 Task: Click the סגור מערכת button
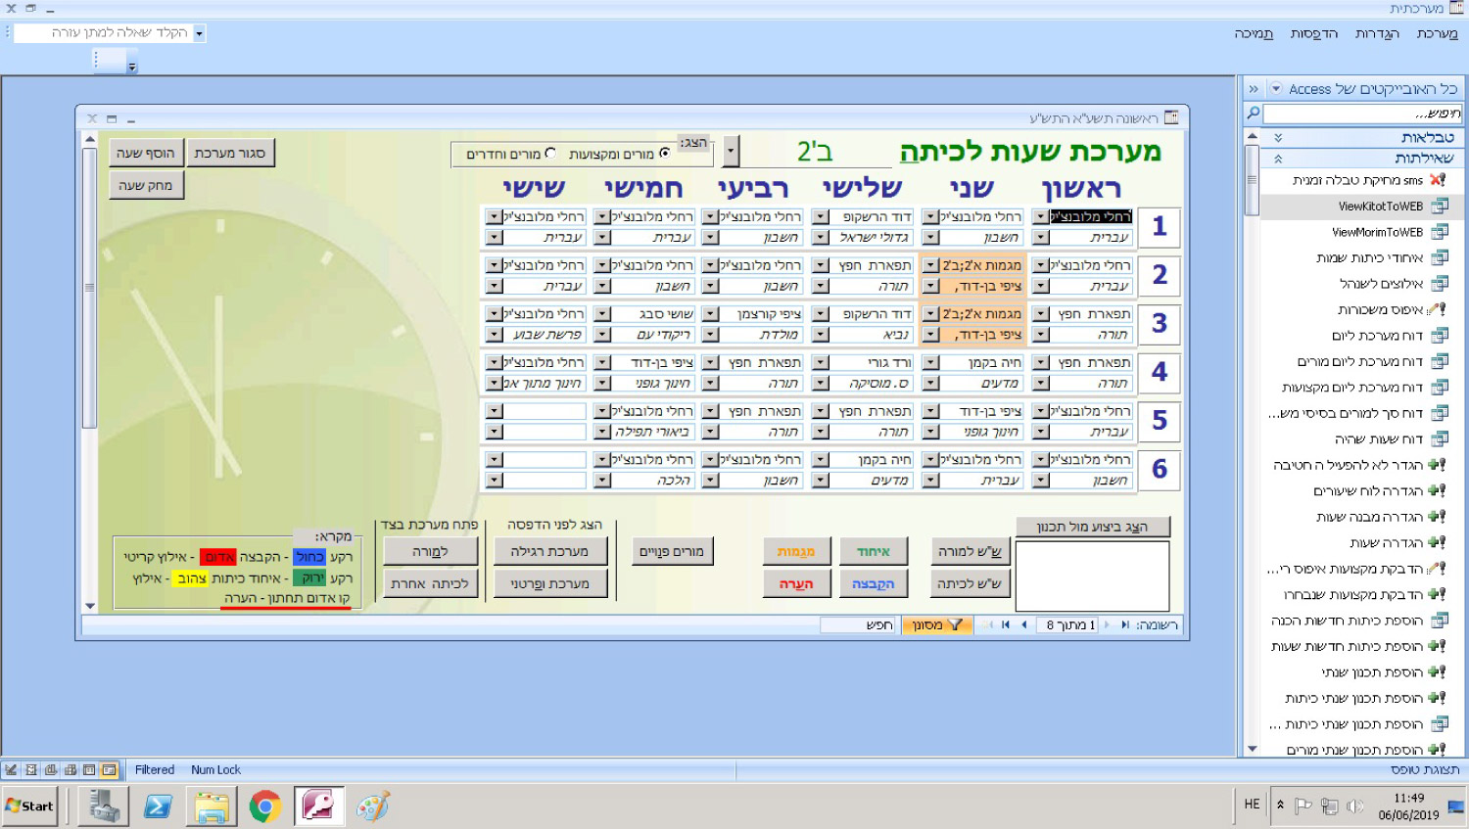[229, 153]
